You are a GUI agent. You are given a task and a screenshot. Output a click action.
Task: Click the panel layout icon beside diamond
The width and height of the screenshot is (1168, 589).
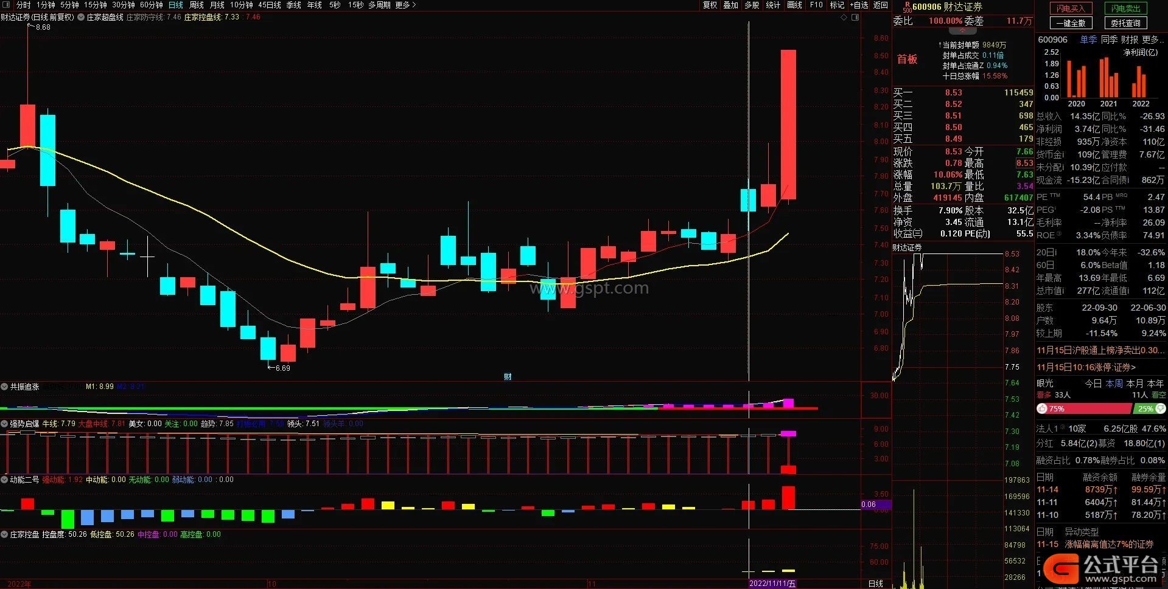(855, 18)
